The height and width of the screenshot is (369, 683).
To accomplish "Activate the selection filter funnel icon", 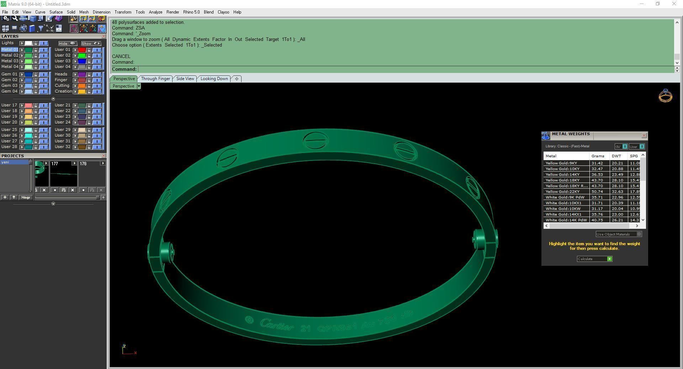I will 41,28.
